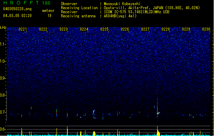Click the strong meteor echo just before 0228

tap(158, 113)
